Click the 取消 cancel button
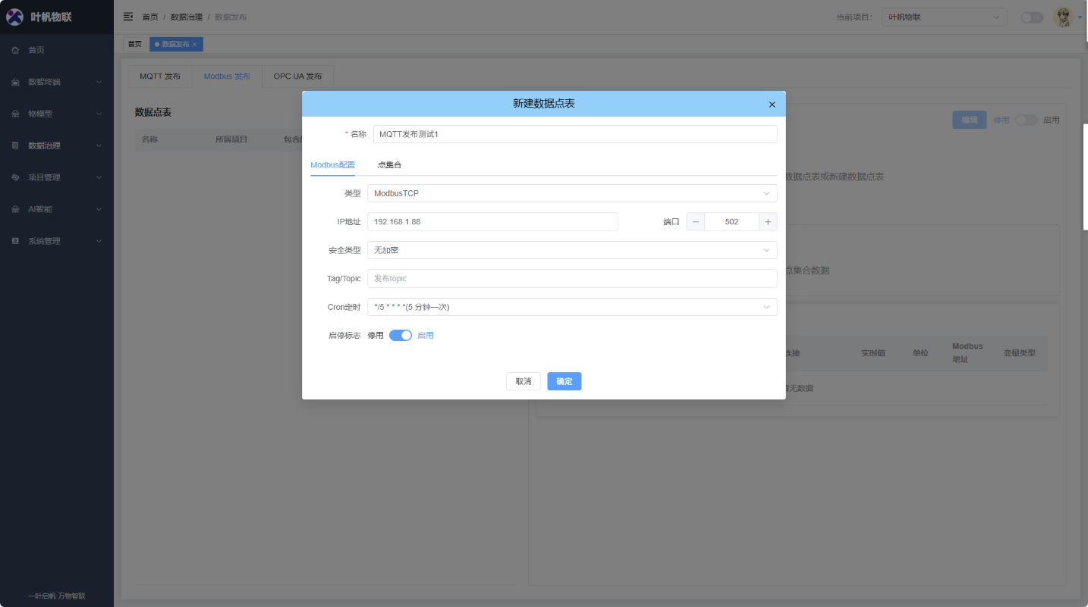1088x607 pixels. point(524,381)
